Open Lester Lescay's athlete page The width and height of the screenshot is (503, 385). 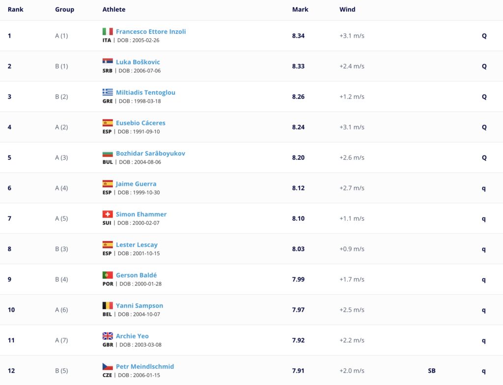click(137, 245)
